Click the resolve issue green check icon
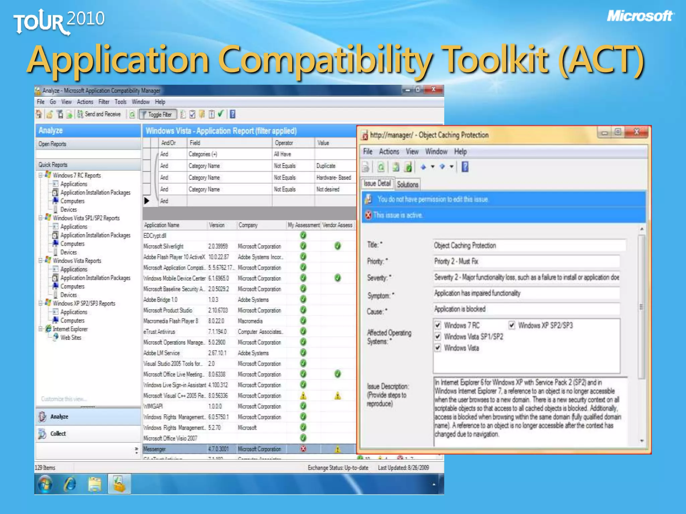 pos(408,167)
